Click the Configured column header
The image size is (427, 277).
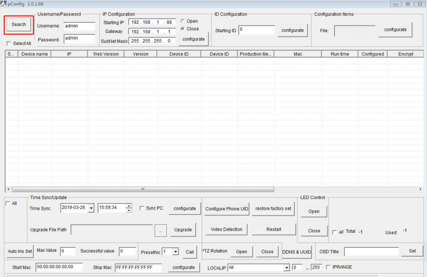(x=372, y=54)
